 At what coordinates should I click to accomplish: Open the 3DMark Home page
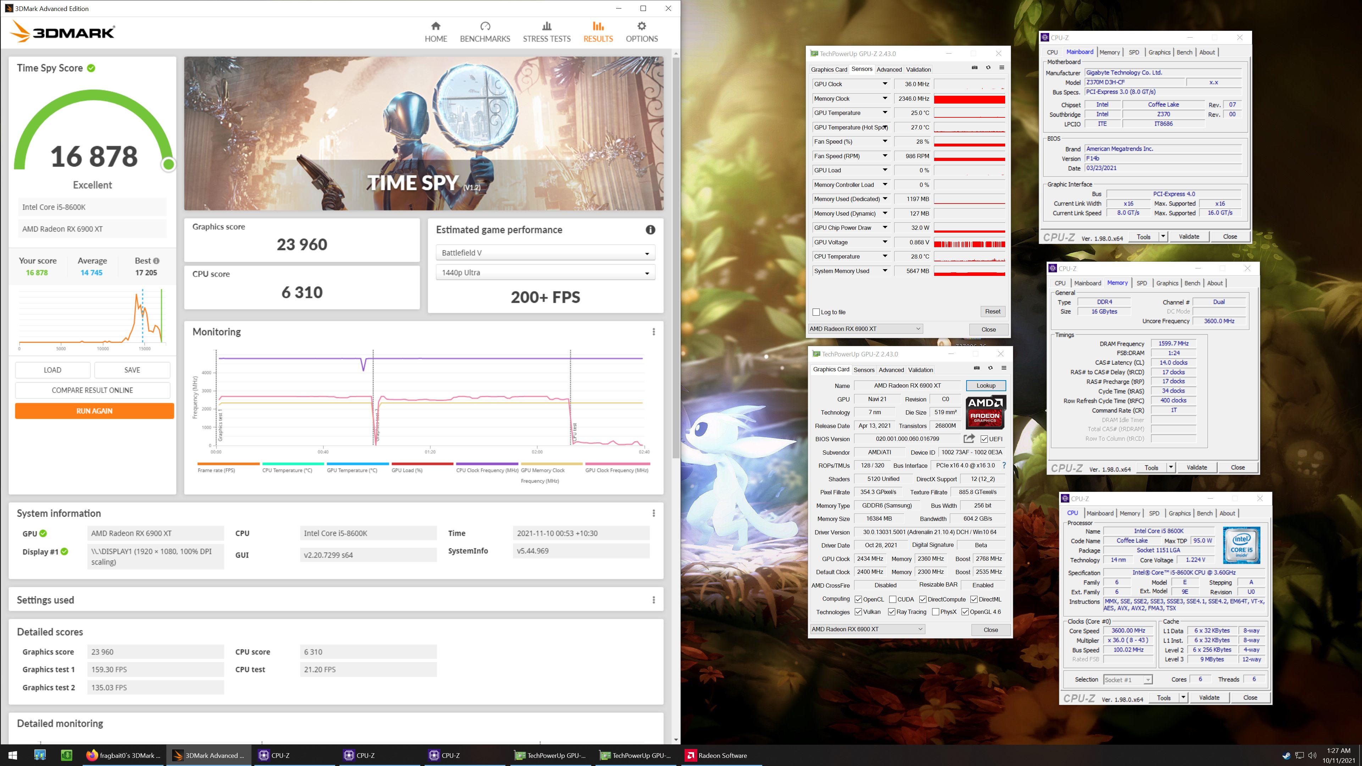click(436, 32)
